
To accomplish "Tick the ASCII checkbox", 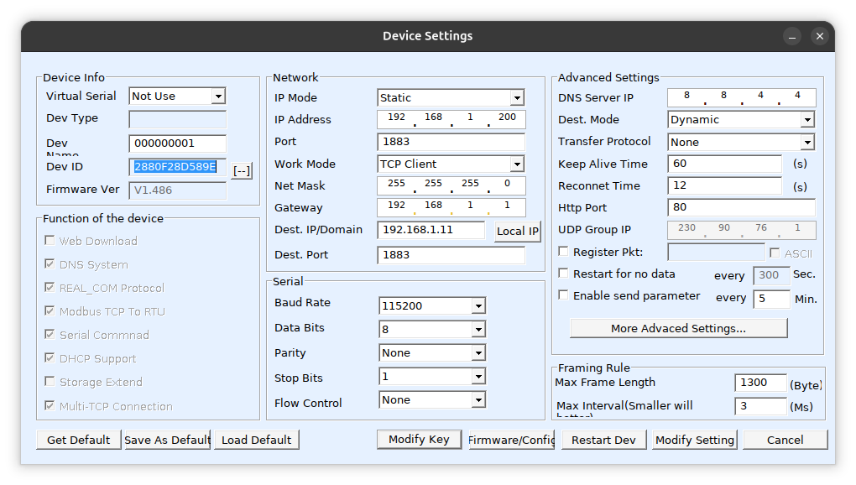I will click(x=774, y=253).
